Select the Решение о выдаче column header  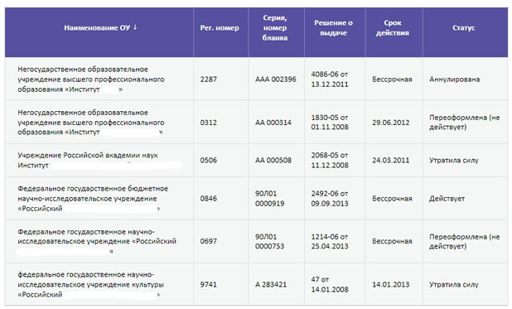(333, 28)
